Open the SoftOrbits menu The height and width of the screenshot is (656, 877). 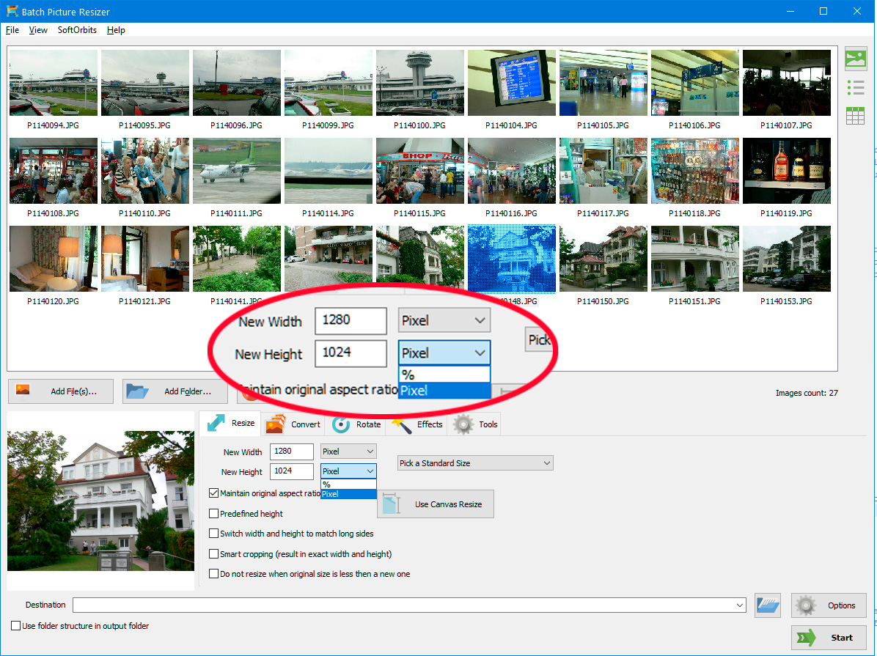pos(77,30)
